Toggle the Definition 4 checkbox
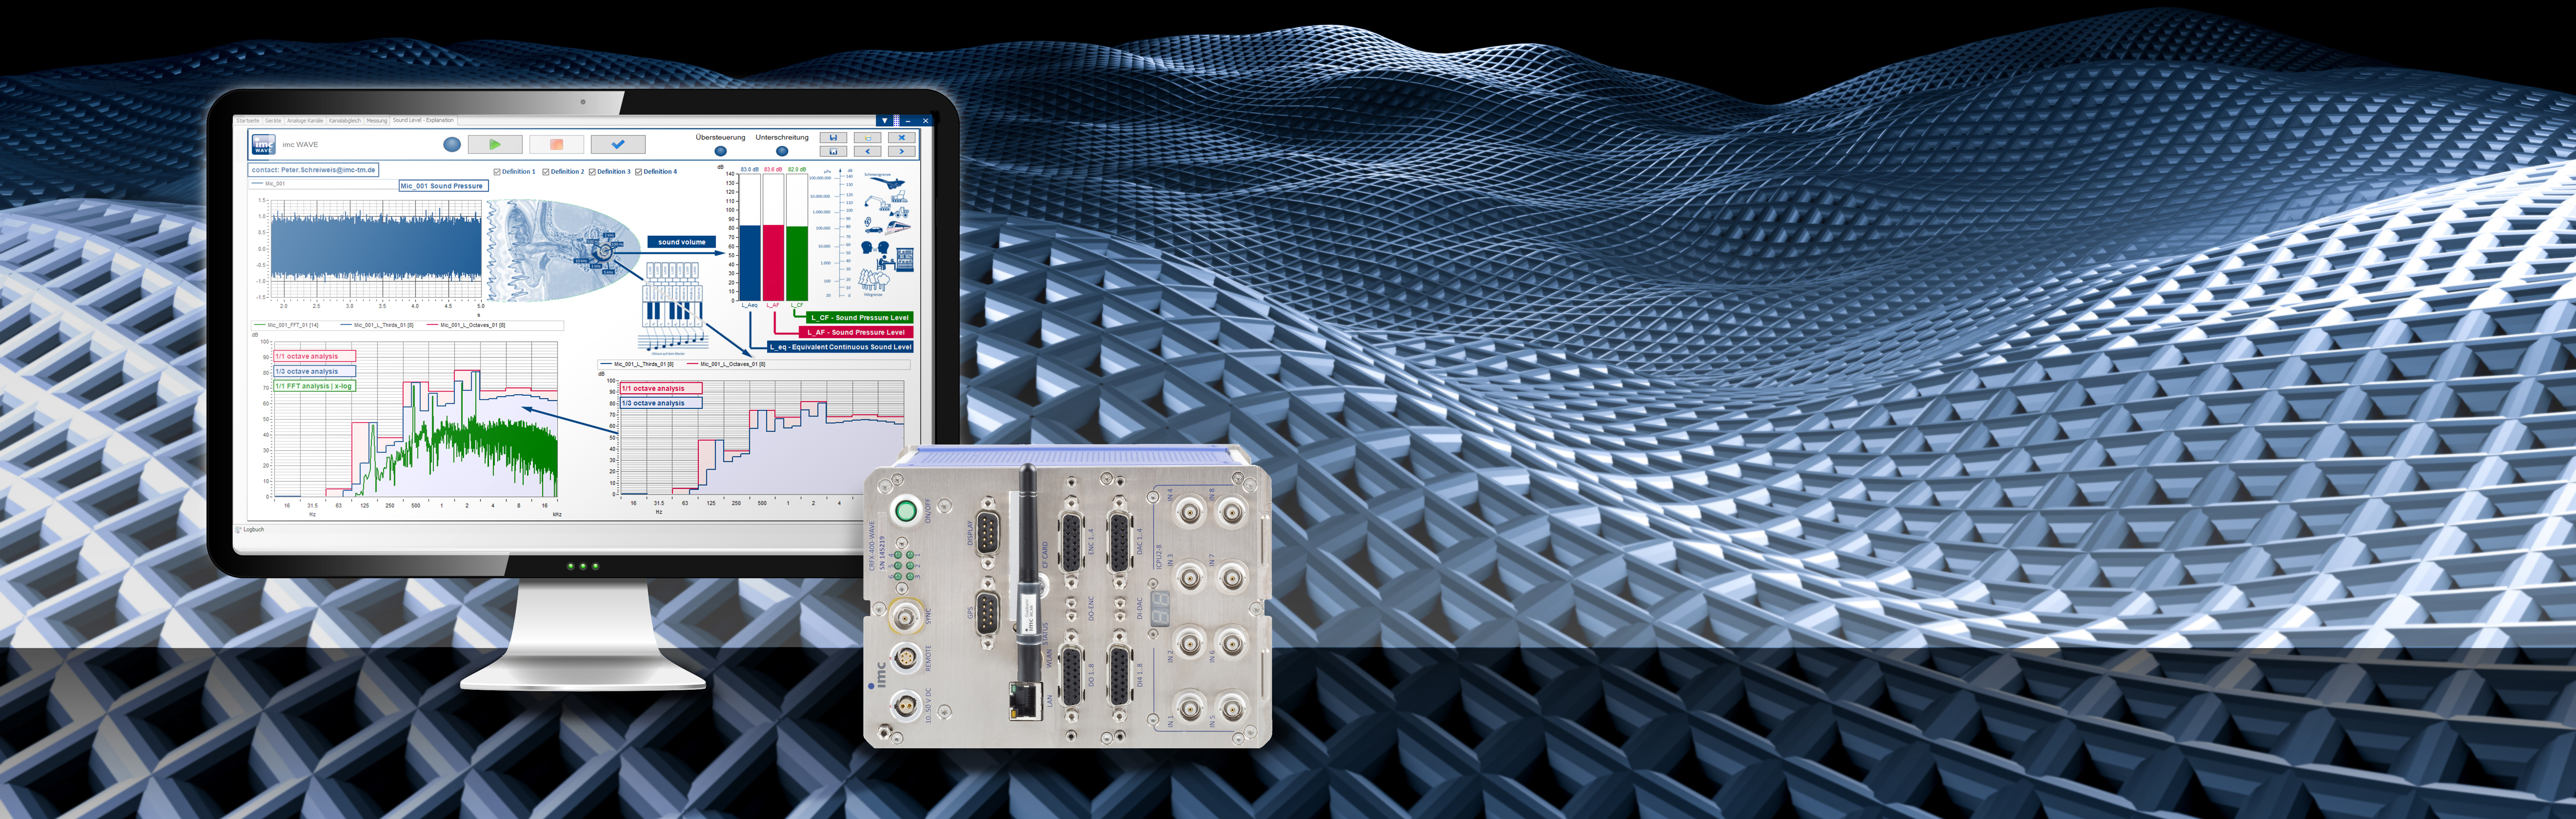This screenshot has width=2576, height=819. pyautogui.click(x=639, y=172)
